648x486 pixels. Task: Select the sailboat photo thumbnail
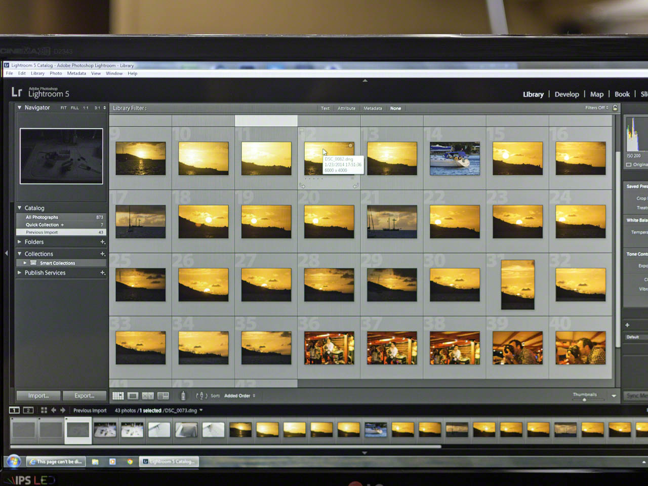click(455, 158)
